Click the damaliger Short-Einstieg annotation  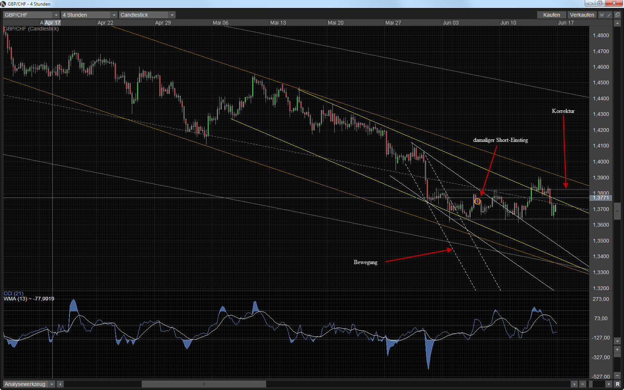[500, 140]
